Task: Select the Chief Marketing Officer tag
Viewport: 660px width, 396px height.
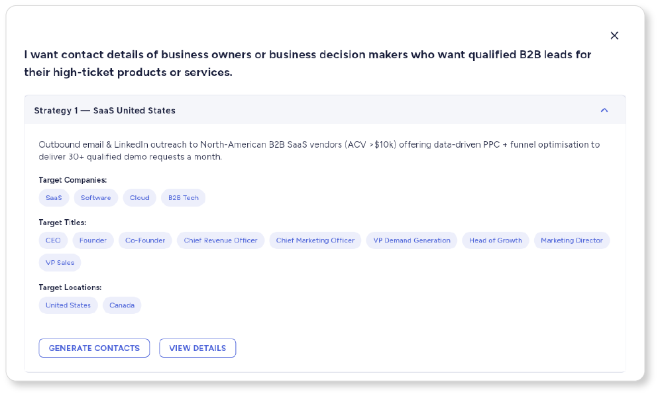Action: click(315, 240)
